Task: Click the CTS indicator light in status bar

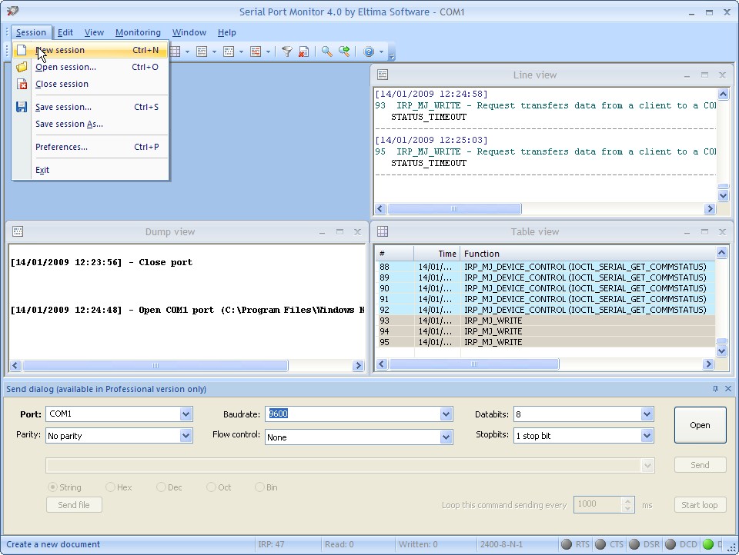Action: tap(600, 544)
